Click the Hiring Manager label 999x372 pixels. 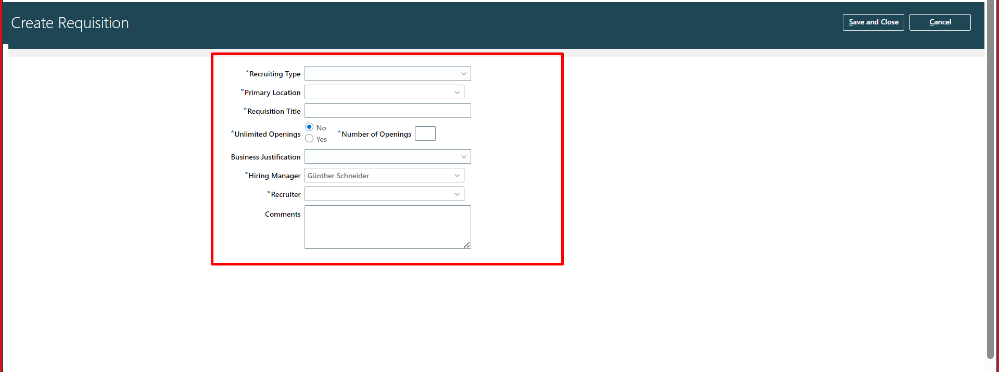coord(274,176)
